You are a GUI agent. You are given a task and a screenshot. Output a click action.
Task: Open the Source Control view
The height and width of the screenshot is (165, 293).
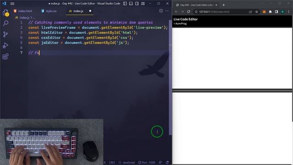click(x=5, y=34)
